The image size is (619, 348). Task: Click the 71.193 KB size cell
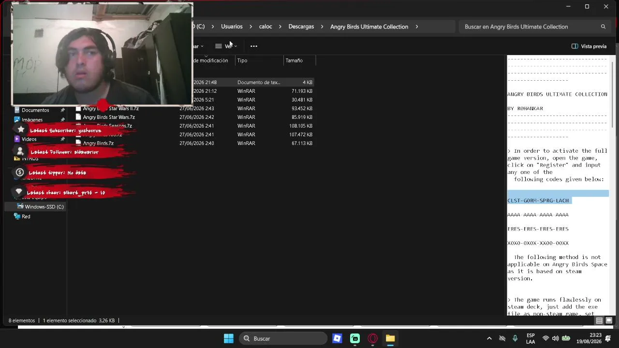[x=302, y=91]
